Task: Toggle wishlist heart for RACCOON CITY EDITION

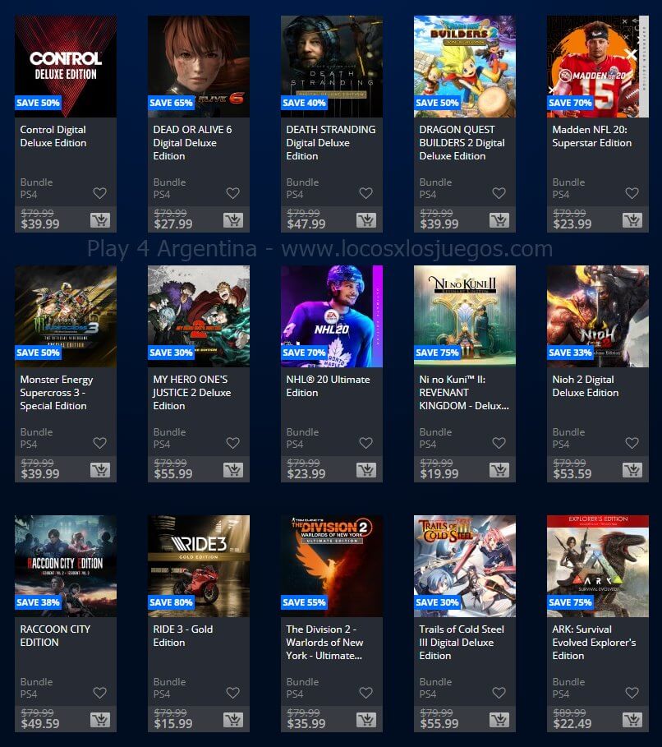Action: (x=99, y=693)
